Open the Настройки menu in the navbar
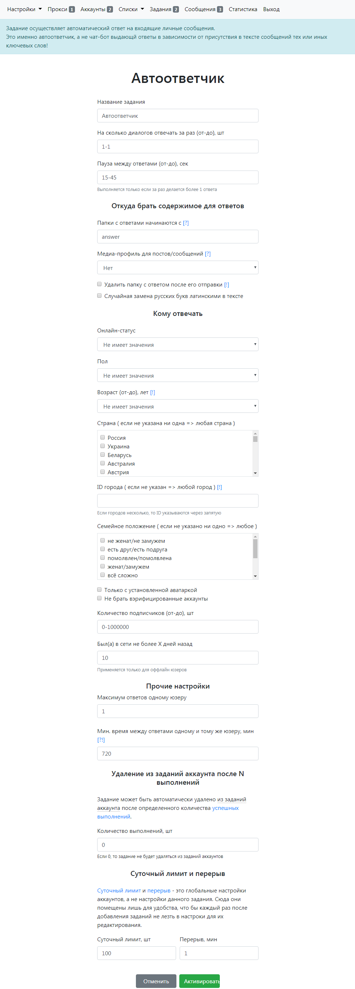355x989 pixels. pyautogui.click(x=24, y=9)
